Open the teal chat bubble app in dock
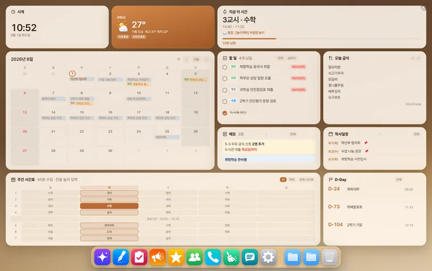 (250, 257)
